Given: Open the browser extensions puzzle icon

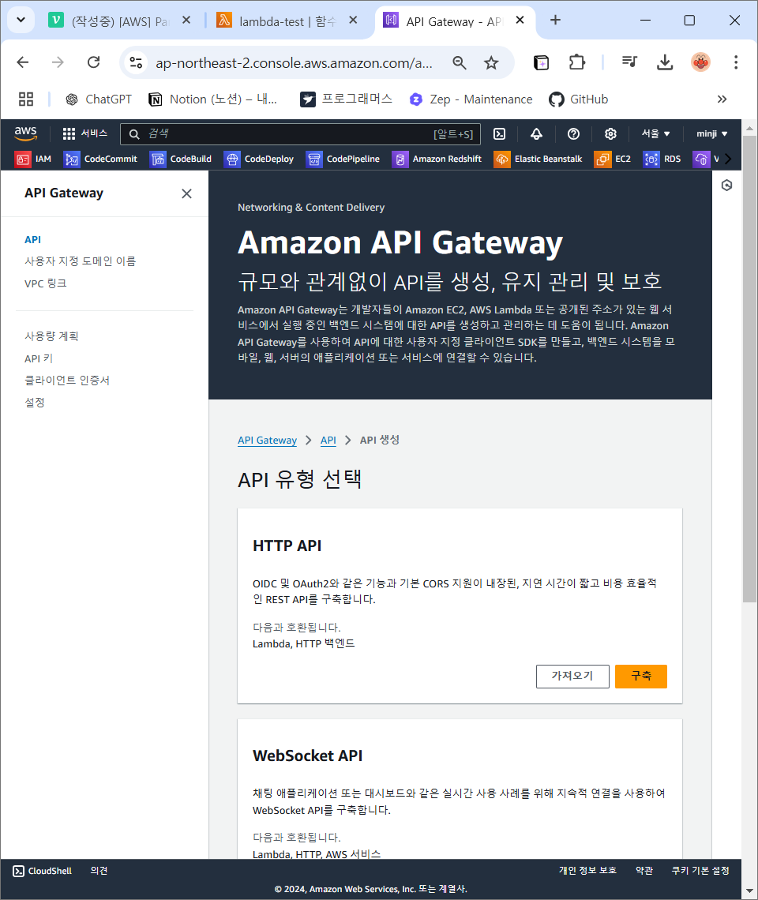Looking at the screenshot, I should click(x=577, y=62).
